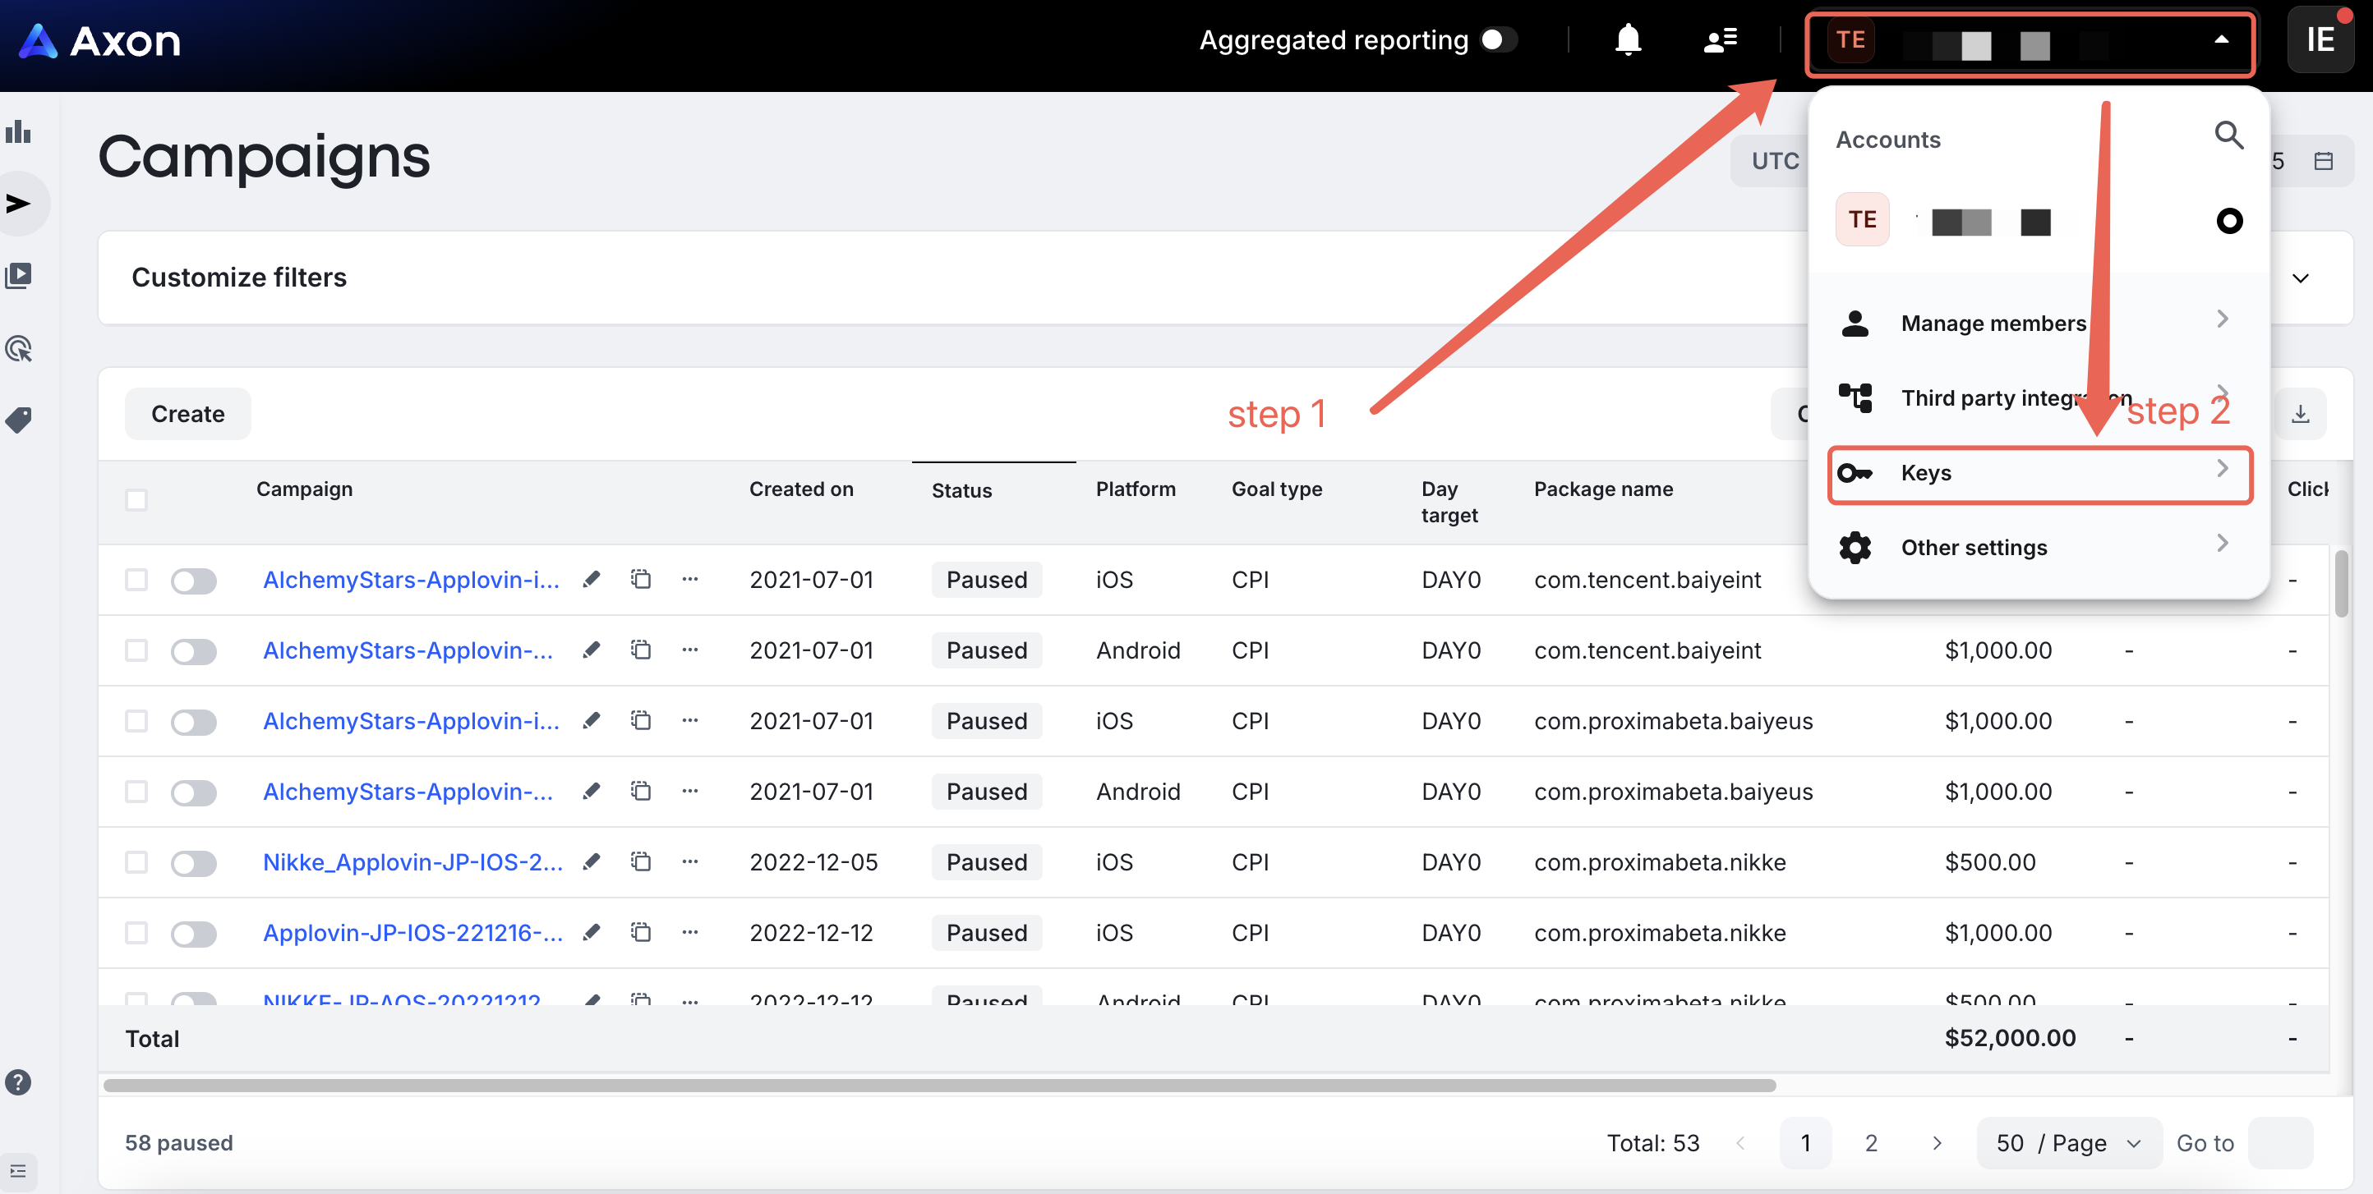This screenshot has width=2373, height=1194.
Task: Open the analytics bar chart sidebar icon
Action: pos(18,131)
